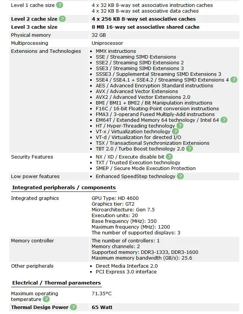The width and height of the screenshot is (243, 314).
Task: Click the Integrated peripherals / components heading
Action: [x=64, y=187]
